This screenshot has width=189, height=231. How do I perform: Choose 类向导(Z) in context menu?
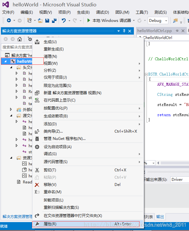tap(88, 131)
